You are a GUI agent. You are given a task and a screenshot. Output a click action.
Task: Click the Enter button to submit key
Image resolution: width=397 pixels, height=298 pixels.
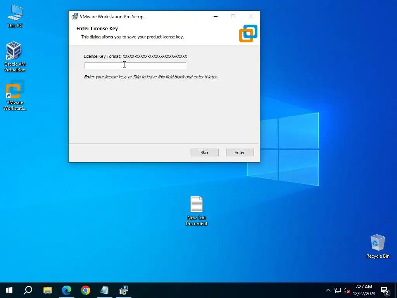point(240,152)
